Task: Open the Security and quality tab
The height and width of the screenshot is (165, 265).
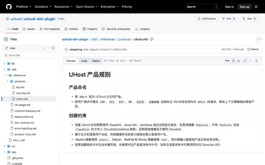Action: pos(116,29)
